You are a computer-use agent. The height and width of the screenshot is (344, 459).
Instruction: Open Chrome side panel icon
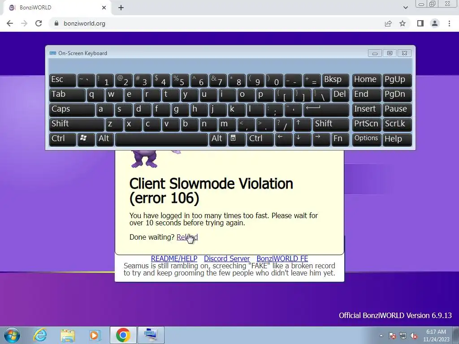tap(420, 23)
